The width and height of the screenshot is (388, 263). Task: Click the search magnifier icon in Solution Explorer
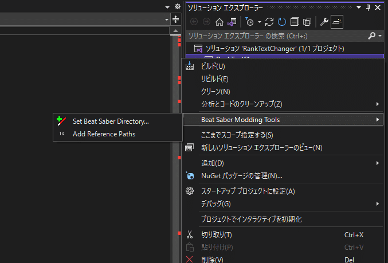[371, 36]
